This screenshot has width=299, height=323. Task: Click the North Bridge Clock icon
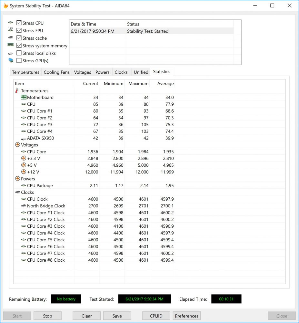pyautogui.click(x=24, y=205)
